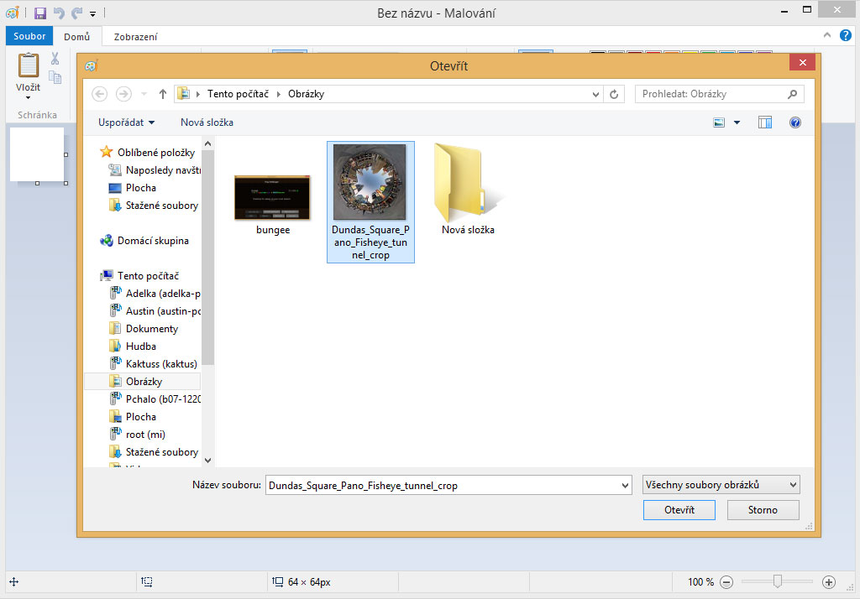Click the Copy icon below scissors
This screenshot has height=599, width=860.
pos(55,76)
